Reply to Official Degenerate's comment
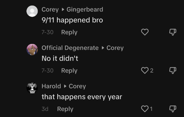The height and width of the screenshot is (117, 184). point(69,70)
